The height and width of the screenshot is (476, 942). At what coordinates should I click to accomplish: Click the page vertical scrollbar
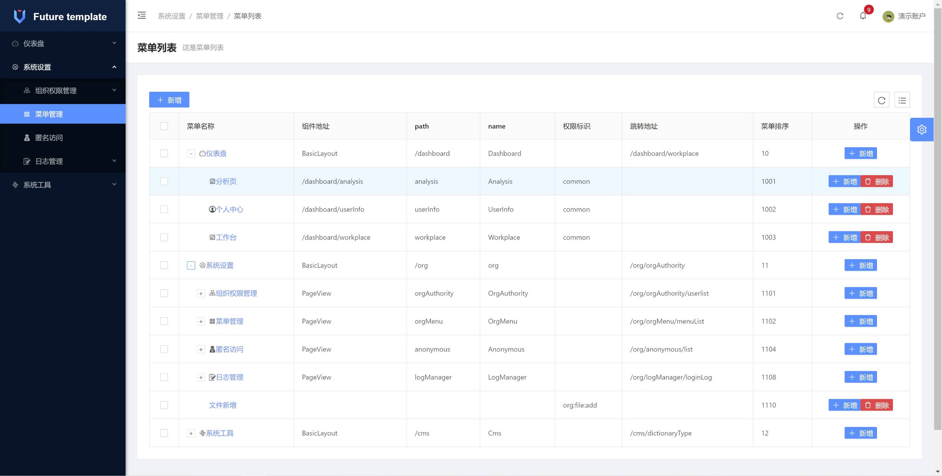coord(938,220)
